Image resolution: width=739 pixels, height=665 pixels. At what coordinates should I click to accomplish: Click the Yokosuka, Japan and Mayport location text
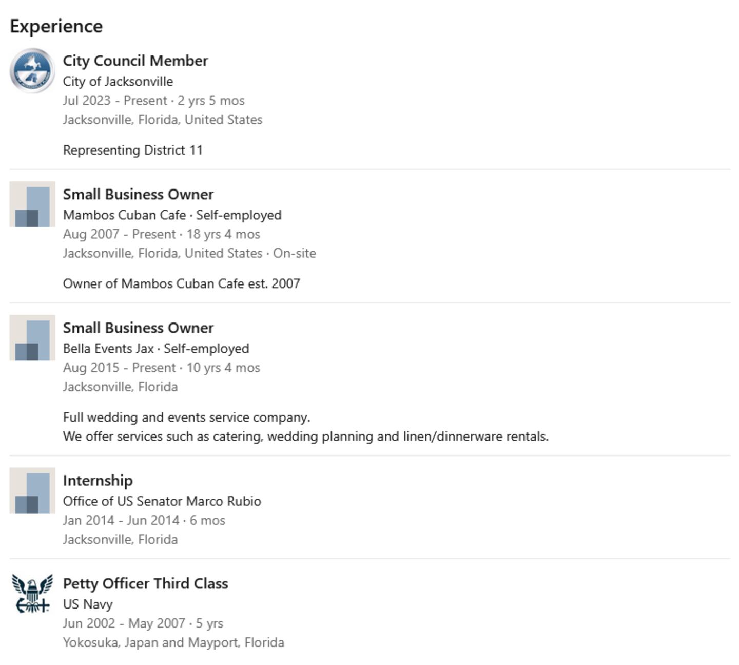tap(173, 642)
